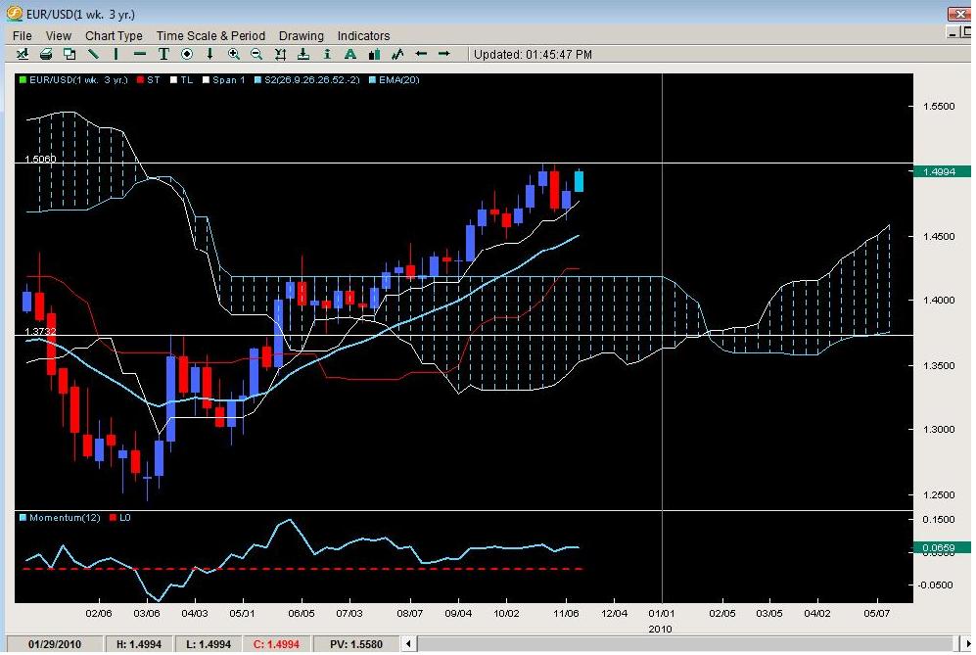This screenshot has width=976, height=655.
Task: Click the zoom in magnifier icon
Action: pos(233,54)
